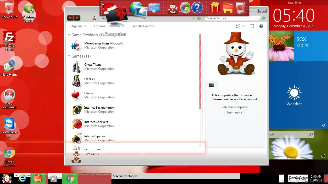This screenshot has width=328, height=184.
Task: Open TeamViewer 10 desktop shortcut
Action: point(9,128)
